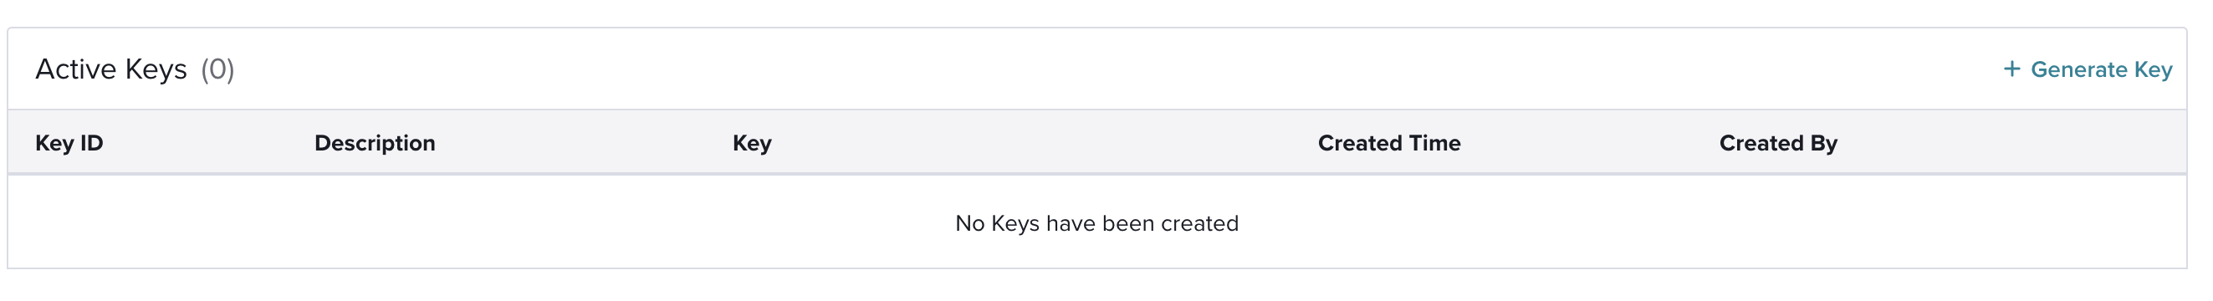Click the (0) active keys count
Image resolution: width=2213 pixels, height=301 pixels.
pyautogui.click(x=217, y=69)
